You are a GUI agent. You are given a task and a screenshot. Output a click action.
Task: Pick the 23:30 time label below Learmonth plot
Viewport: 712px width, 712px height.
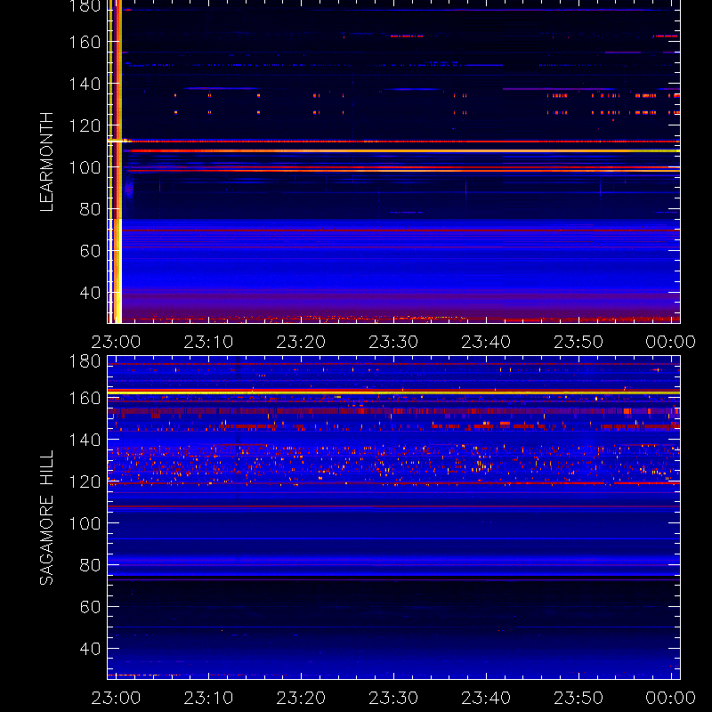click(x=393, y=342)
